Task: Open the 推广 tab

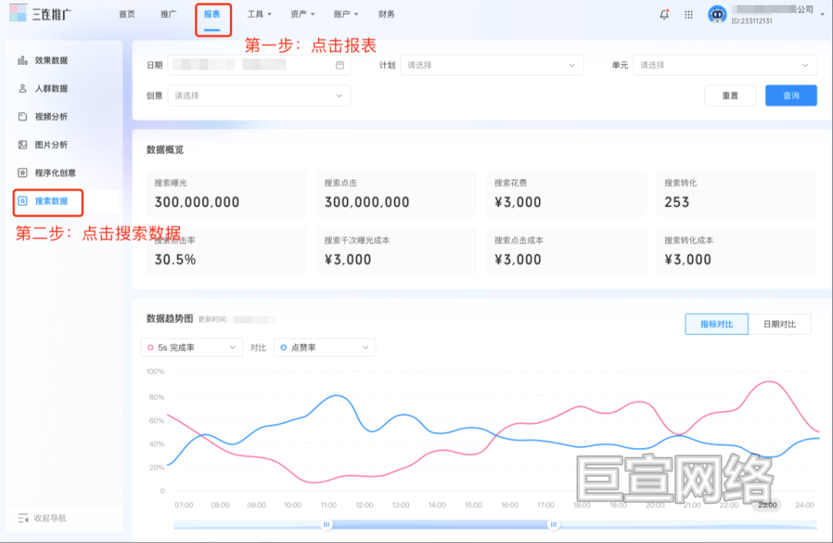Action: (x=168, y=14)
